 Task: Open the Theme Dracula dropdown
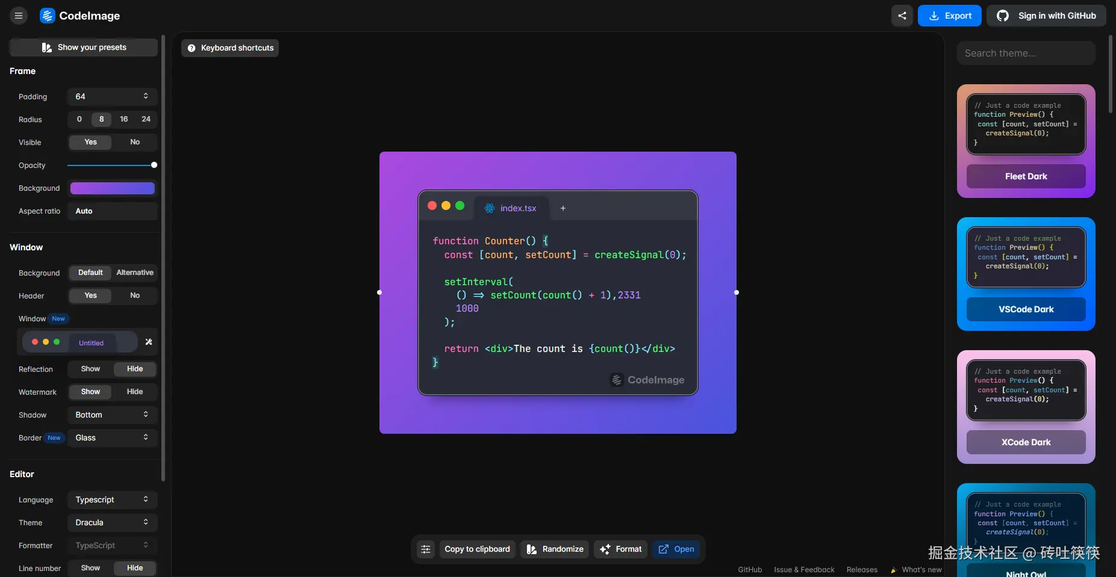click(112, 523)
